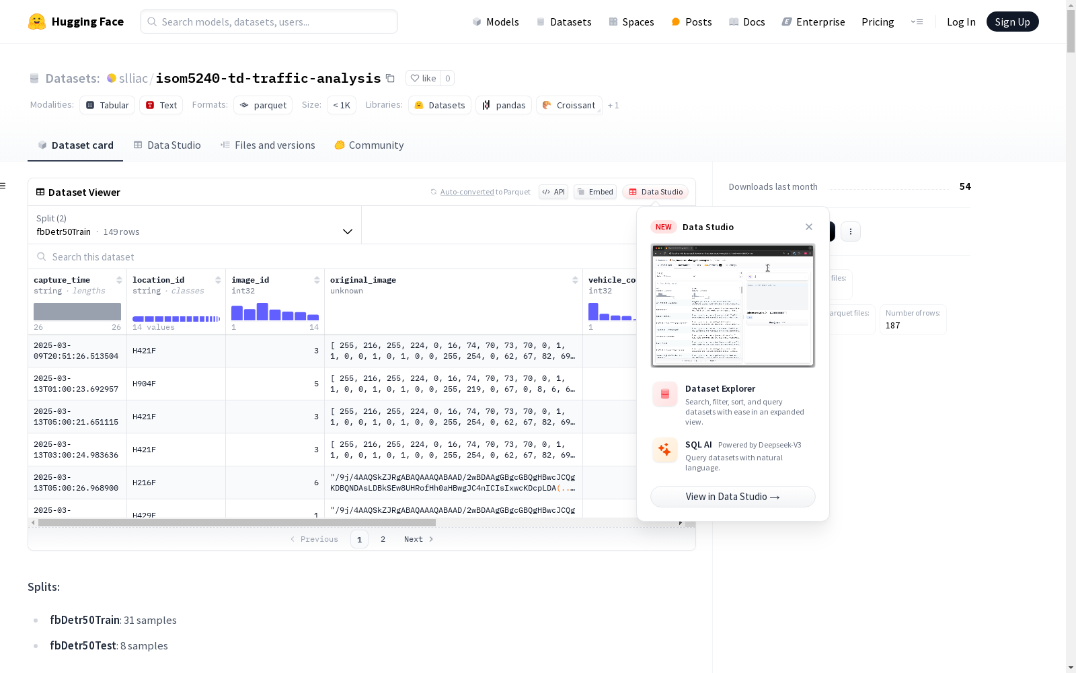Click the Log In link
Screen dimensions: 1076x673
(961, 22)
